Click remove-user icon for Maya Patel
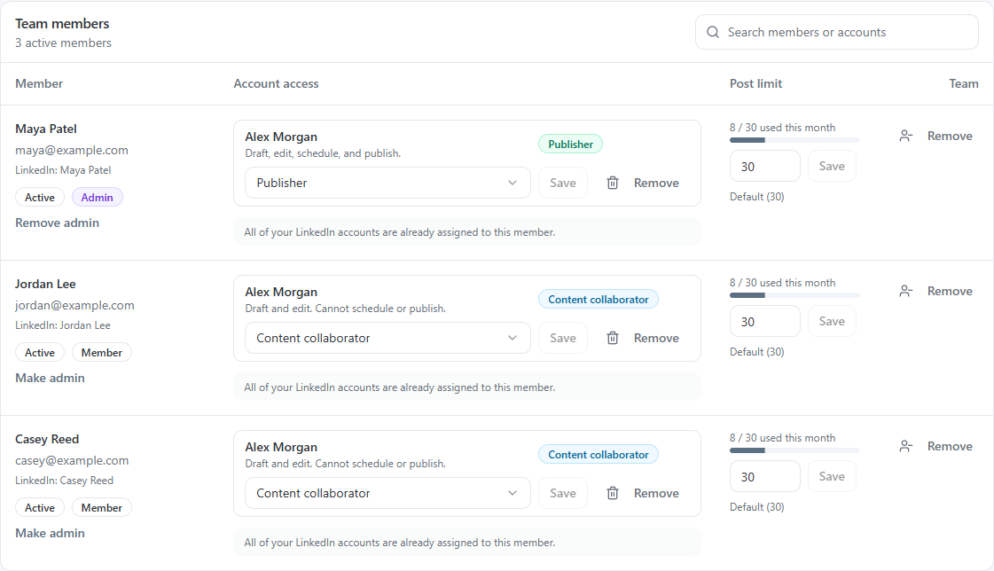 (906, 137)
